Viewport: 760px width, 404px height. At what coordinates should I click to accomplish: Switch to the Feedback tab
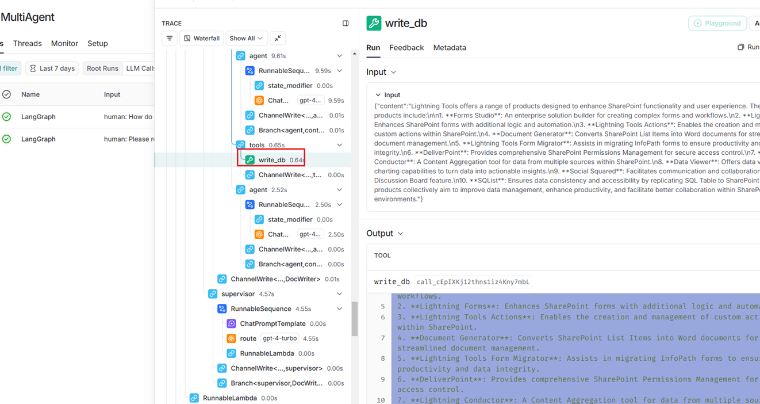coord(406,48)
